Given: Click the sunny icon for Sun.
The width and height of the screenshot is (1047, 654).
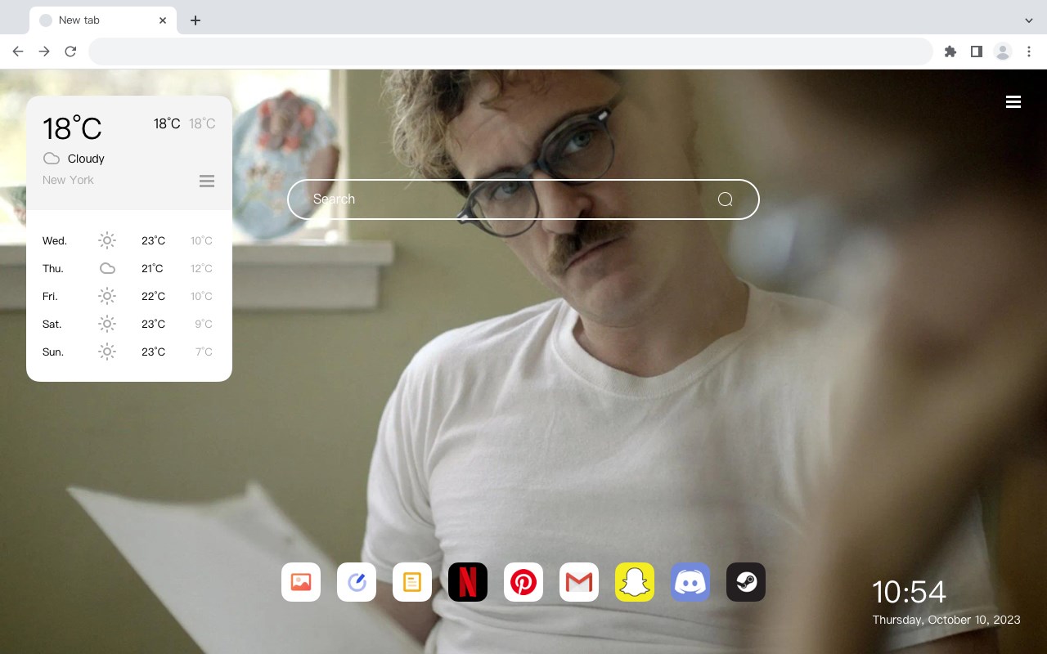Looking at the screenshot, I should [107, 352].
